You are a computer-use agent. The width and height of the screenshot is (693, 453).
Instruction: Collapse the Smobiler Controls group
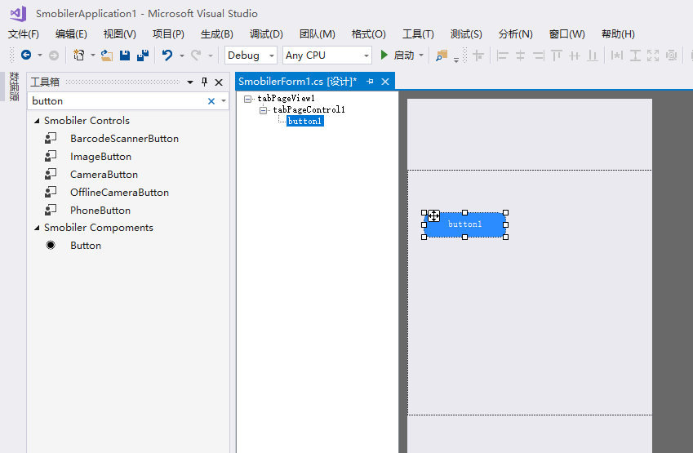[x=37, y=121]
